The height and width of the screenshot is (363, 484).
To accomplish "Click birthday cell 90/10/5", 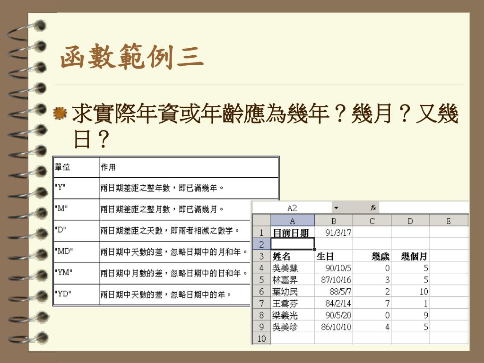I will pyautogui.click(x=334, y=268).
